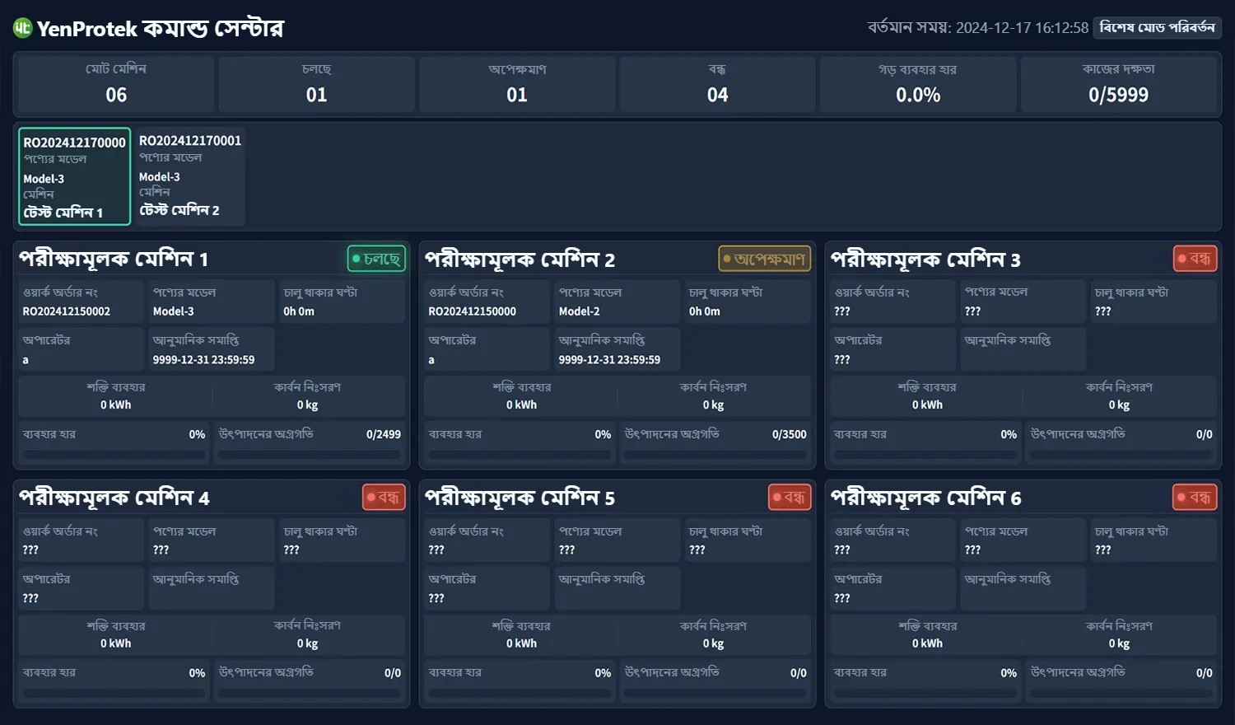
Task: Select work order card RO202412170000
Action: click(x=75, y=176)
